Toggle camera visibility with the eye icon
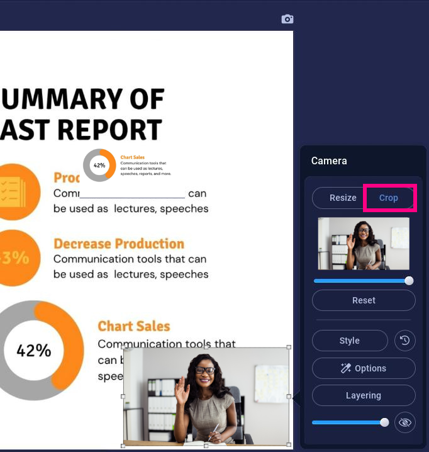The image size is (429, 452). (x=405, y=422)
